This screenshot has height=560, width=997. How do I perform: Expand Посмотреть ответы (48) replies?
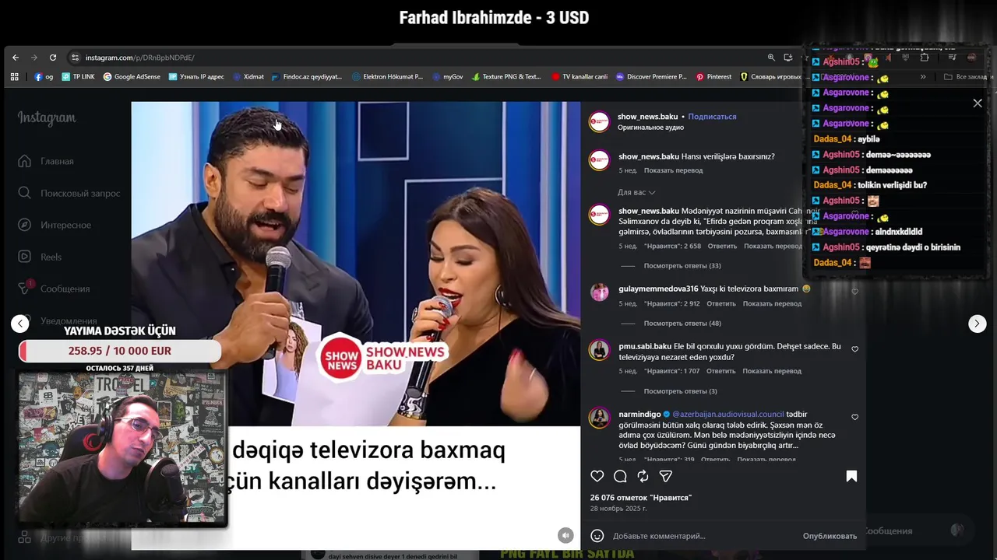coord(682,323)
